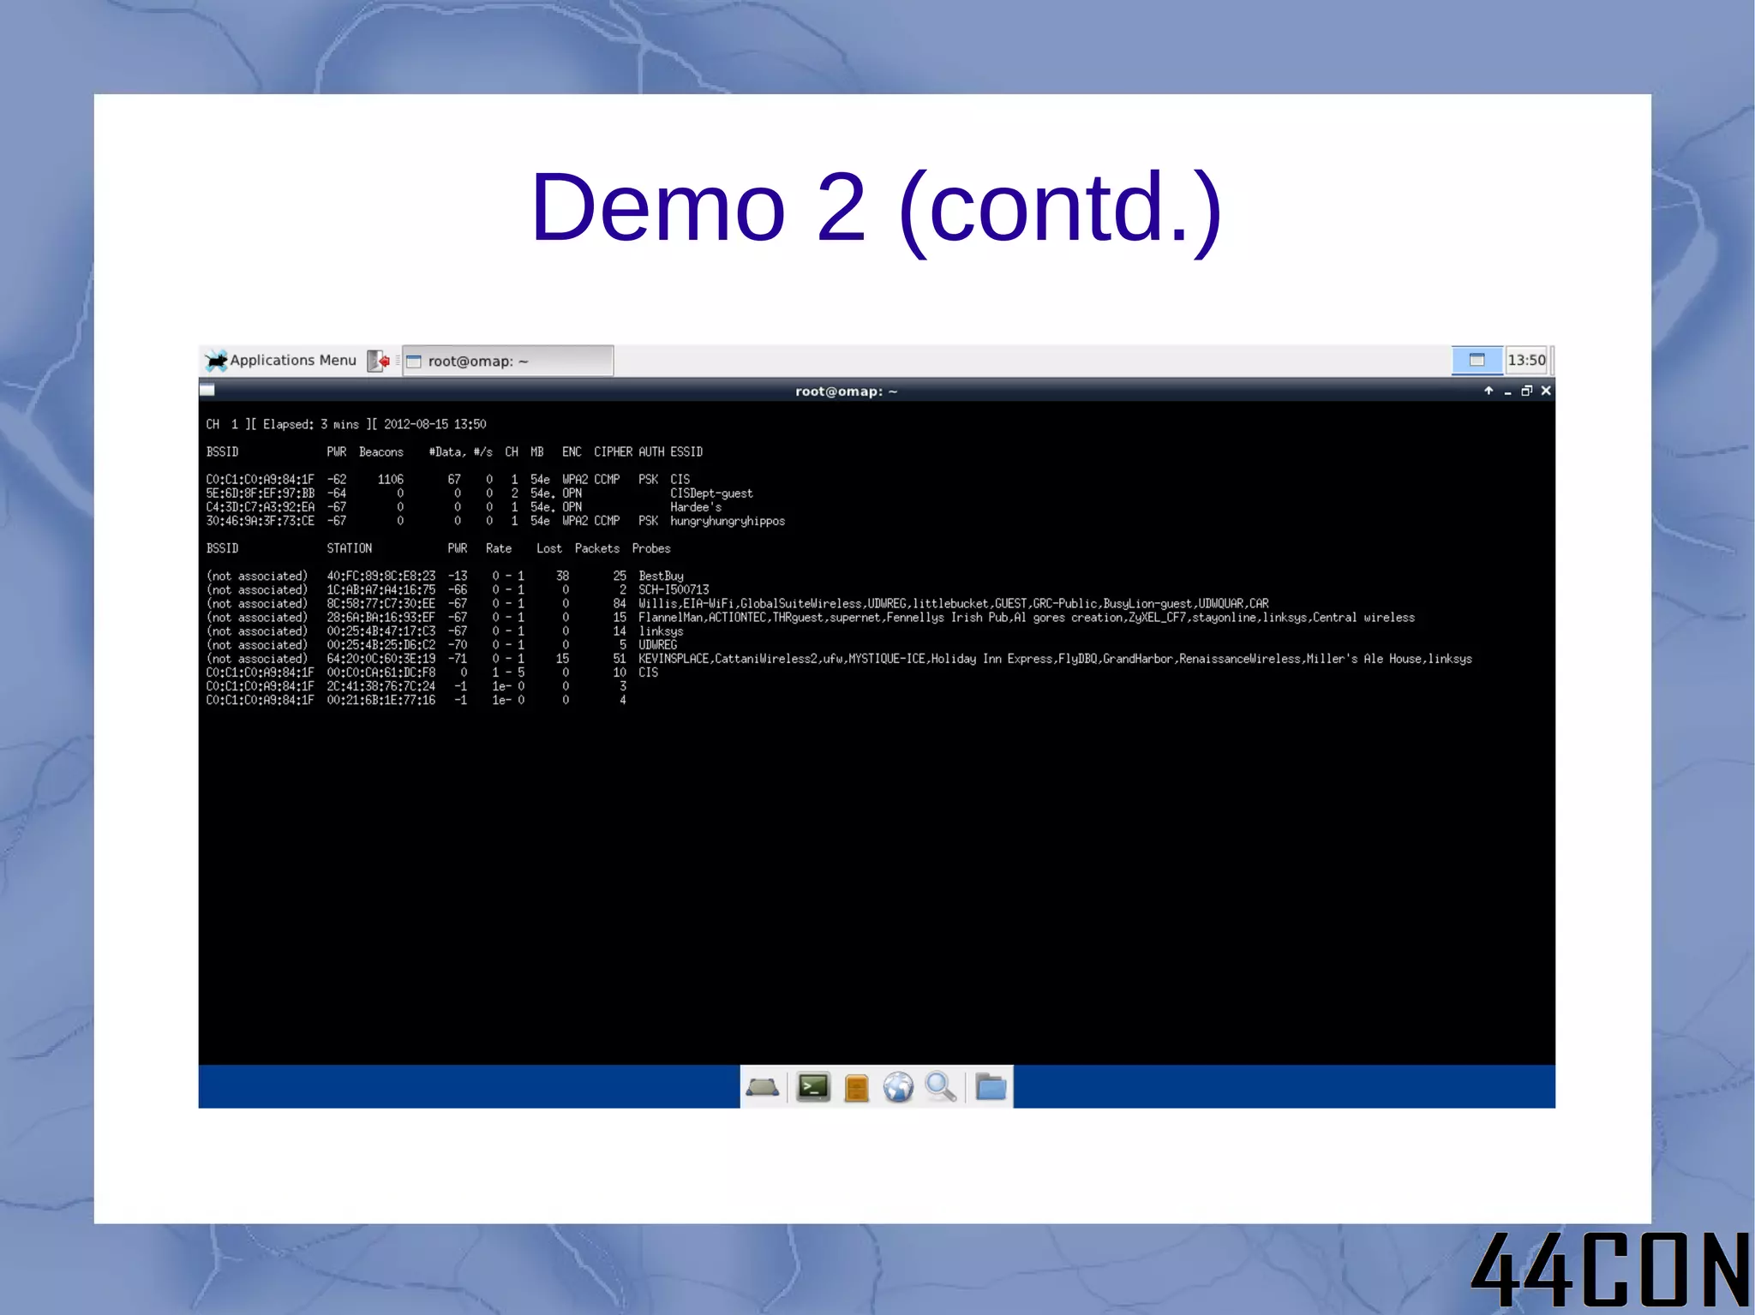Click station MAC 00:C0:CA:61:DC:F8
The height and width of the screenshot is (1315, 1755).
(x=381, y=672)
